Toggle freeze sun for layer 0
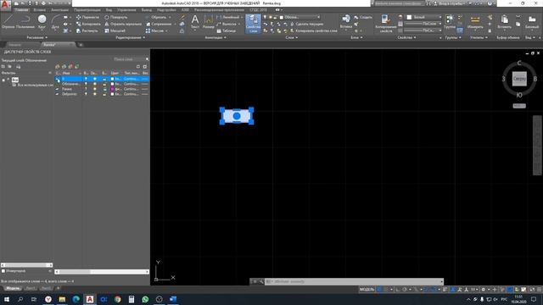The width and height of the screenshot is (543, 305). tap(94, 79)
